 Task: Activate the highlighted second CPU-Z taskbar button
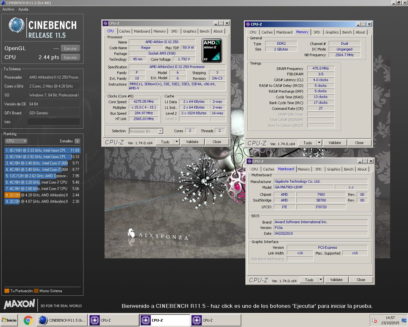click(x=165, y=320)
